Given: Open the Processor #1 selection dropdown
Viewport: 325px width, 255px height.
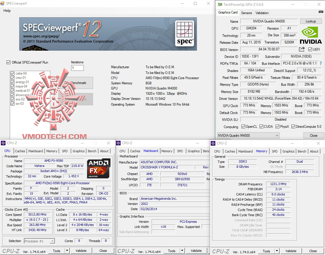Looking at the screenshot, I should [x=39, y=241].
